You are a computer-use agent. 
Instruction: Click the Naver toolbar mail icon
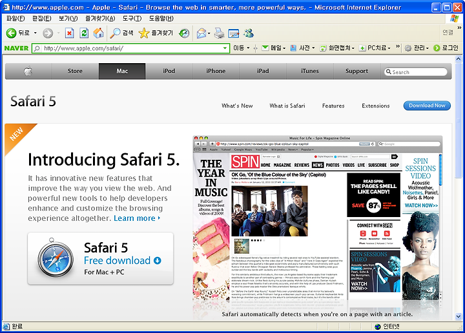pos(265,48)
